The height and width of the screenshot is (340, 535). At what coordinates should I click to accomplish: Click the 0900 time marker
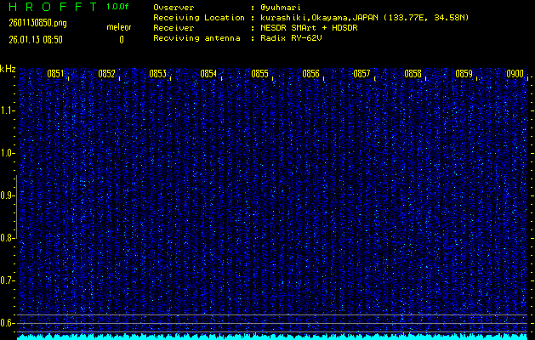point(515,74)
